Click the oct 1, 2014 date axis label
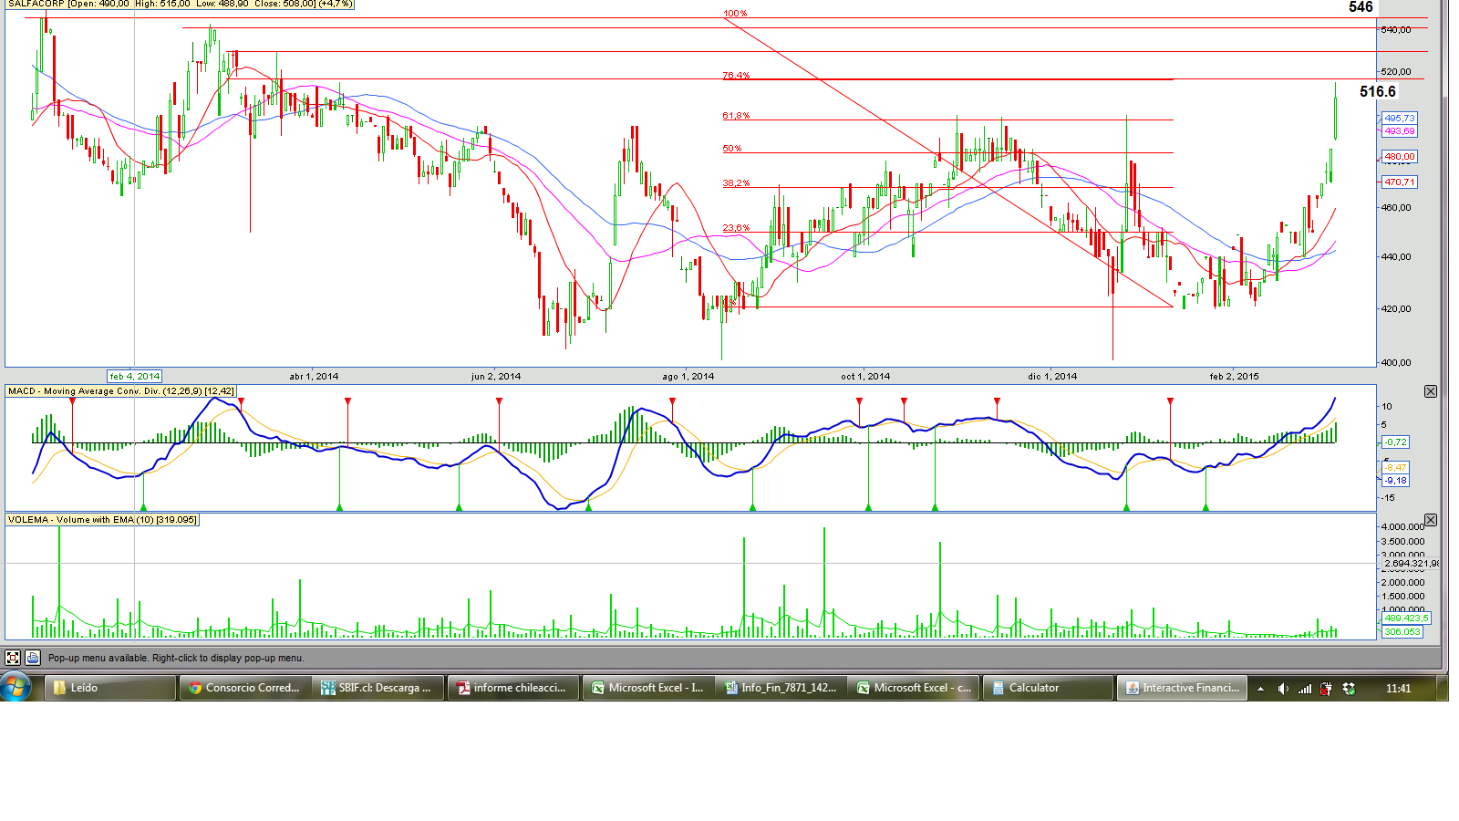Screen dimensions: 1459x821 click(865, 376)
